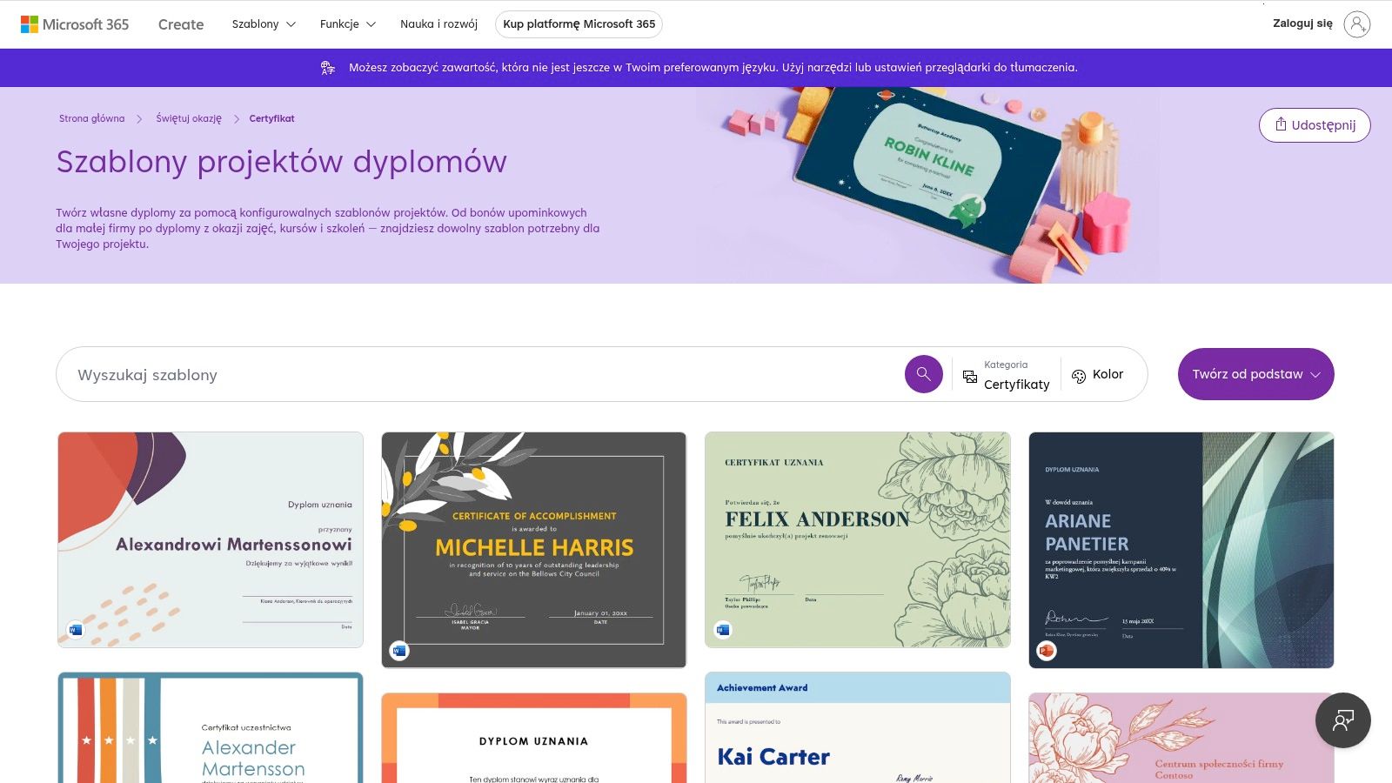Click the translation icon in purple banner

[x=328, y=68]
